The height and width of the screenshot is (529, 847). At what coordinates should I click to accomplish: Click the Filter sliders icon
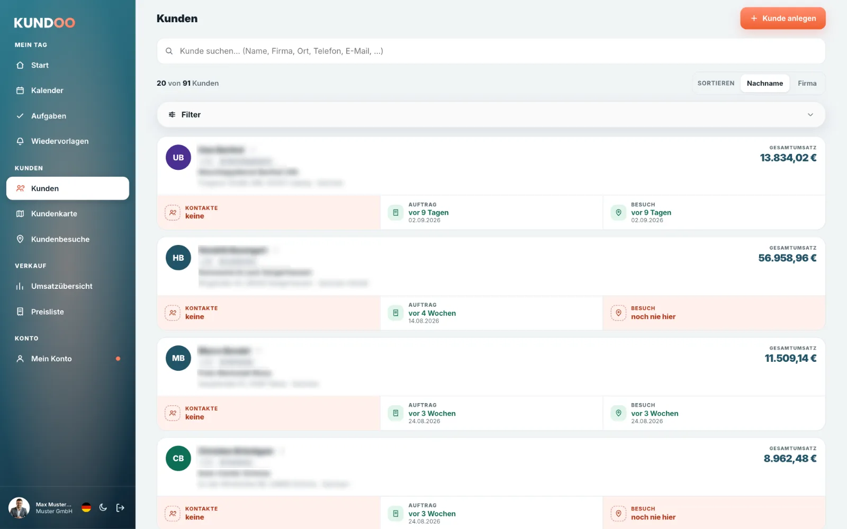172,115
